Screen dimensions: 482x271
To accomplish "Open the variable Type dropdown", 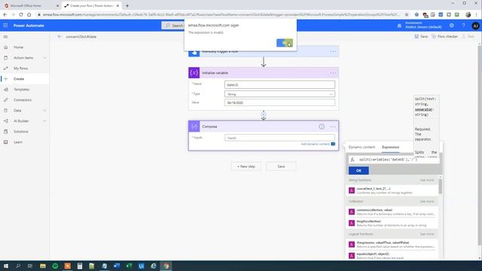I will tap(279, 94).
